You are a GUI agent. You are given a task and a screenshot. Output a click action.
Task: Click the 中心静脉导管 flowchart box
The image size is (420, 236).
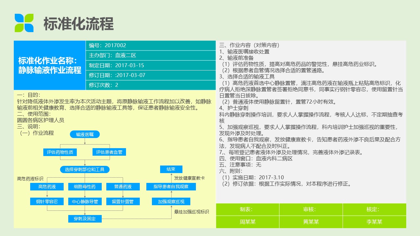pyautogui.click(x=85, y=202)
